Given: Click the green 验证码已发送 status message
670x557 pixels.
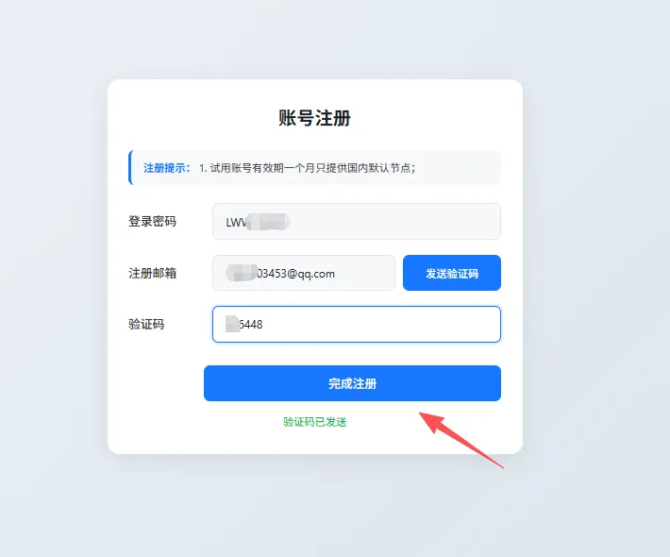Looking at the screenshot, I should [x=315, y=422].
